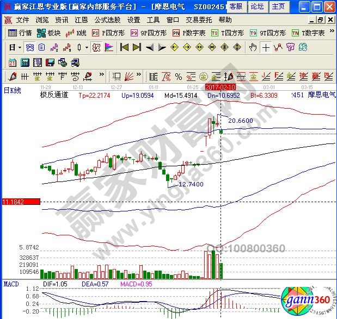
Task: Click the red 11.1842 price label
Action: 20,202
